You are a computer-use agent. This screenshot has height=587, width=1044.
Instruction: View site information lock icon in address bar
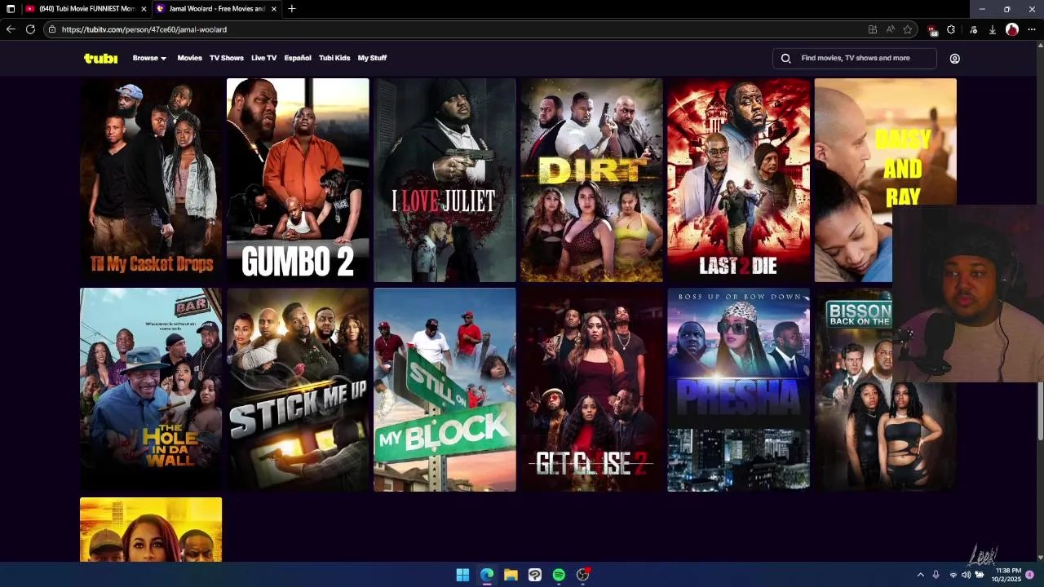coord(52,29)
